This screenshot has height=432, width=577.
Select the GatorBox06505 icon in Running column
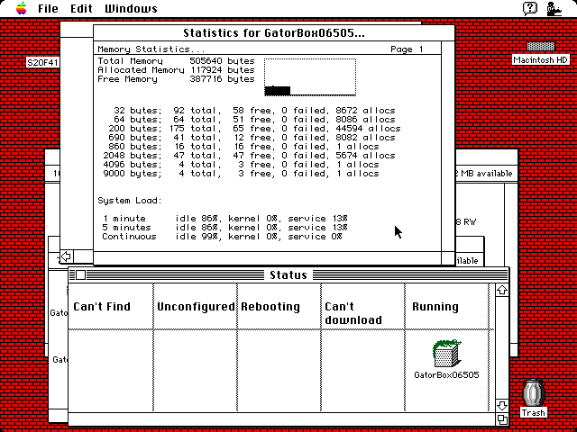pos(446,354)
